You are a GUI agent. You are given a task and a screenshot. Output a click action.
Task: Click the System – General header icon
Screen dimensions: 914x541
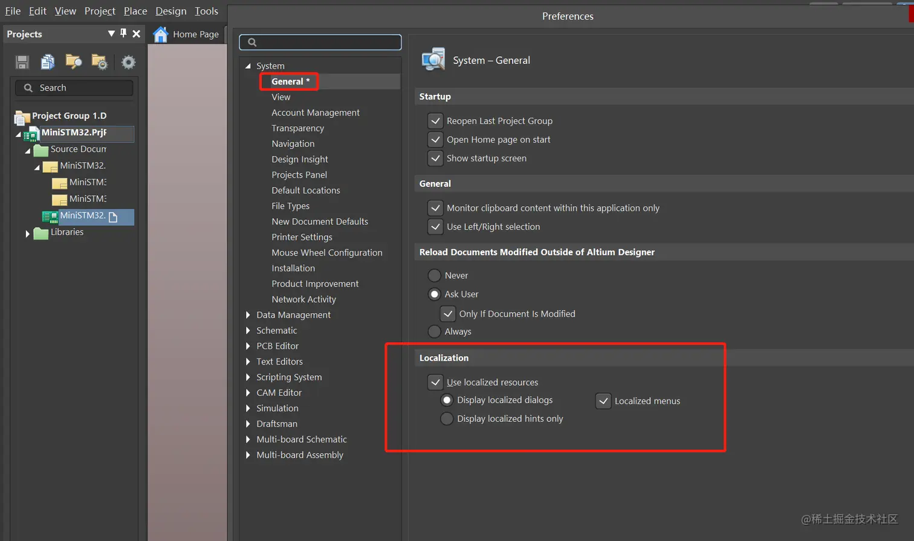click(x=433, y=60)
